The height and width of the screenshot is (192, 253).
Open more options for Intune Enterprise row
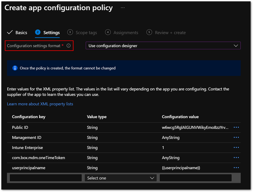click(x=236, y=147)
